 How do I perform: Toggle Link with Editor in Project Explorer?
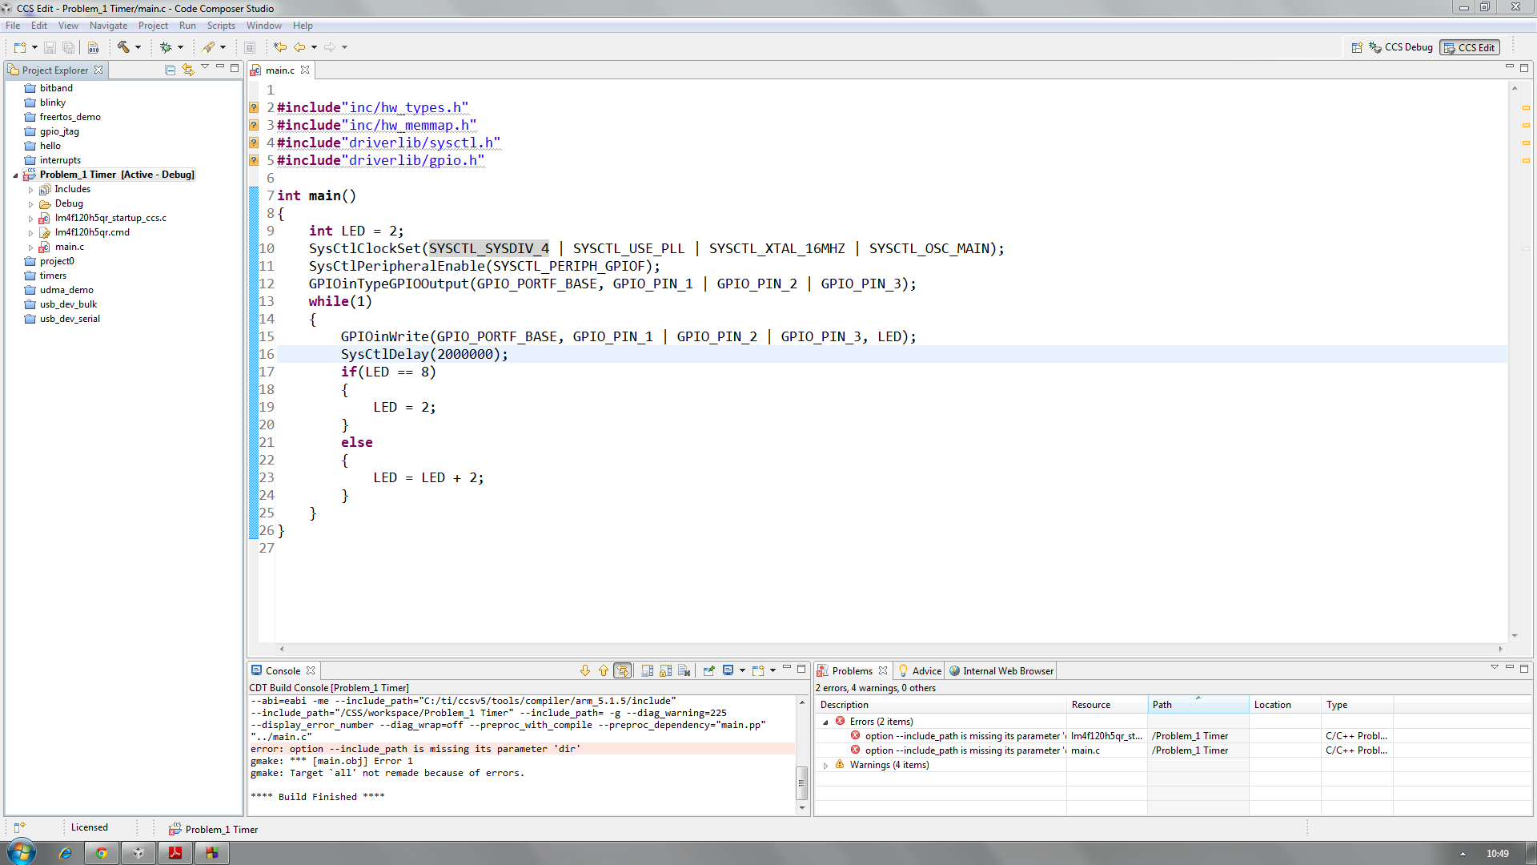pyautogui.click(x=188, y=70)
